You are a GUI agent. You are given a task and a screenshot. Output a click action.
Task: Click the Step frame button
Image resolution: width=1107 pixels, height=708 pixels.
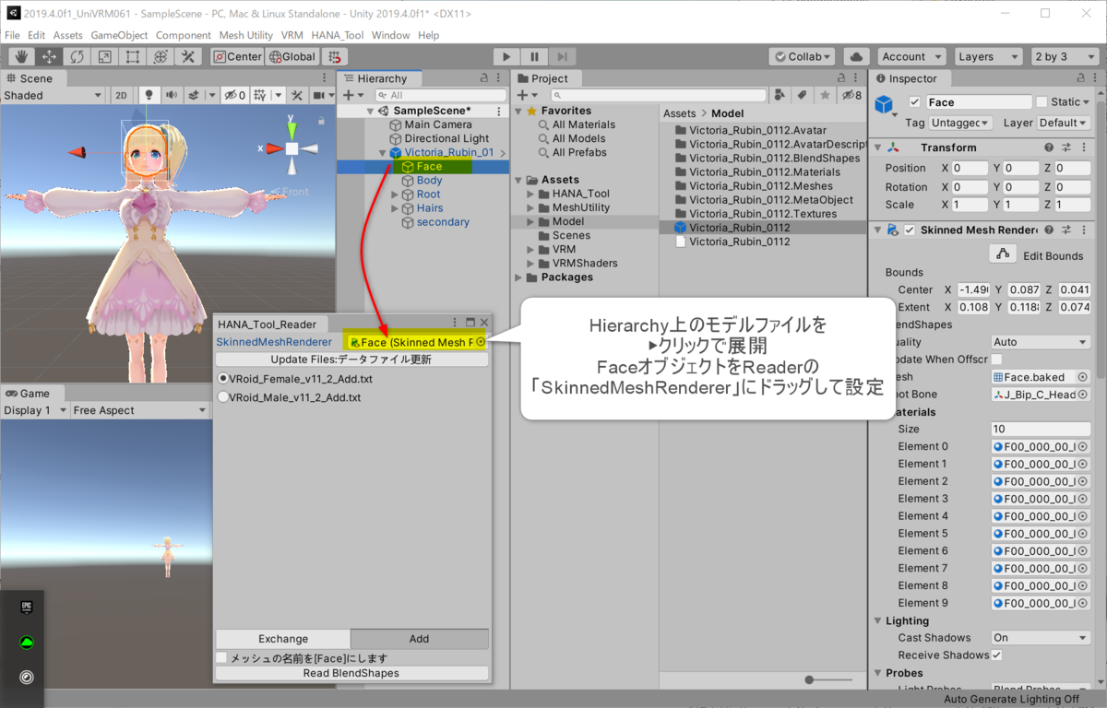pyautogui.click(x=563, y=56)
